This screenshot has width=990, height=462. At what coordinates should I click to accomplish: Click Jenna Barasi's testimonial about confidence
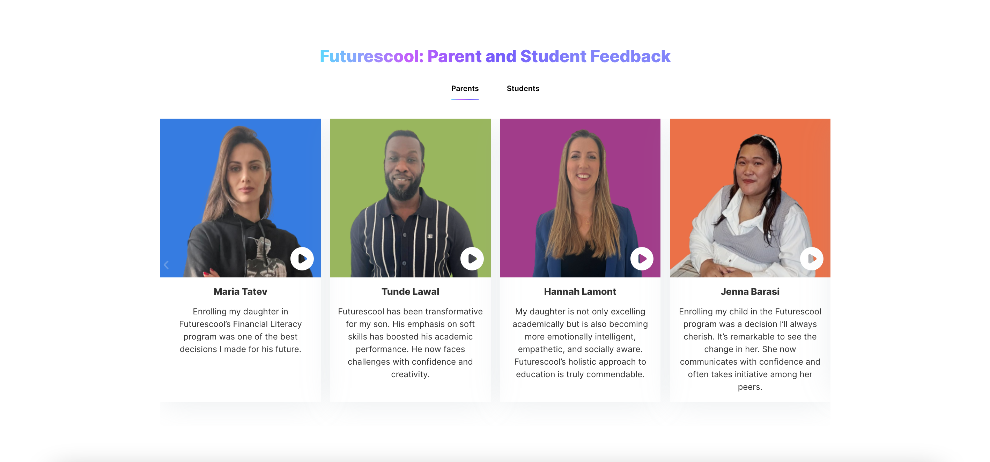click(x=750, y=349)
